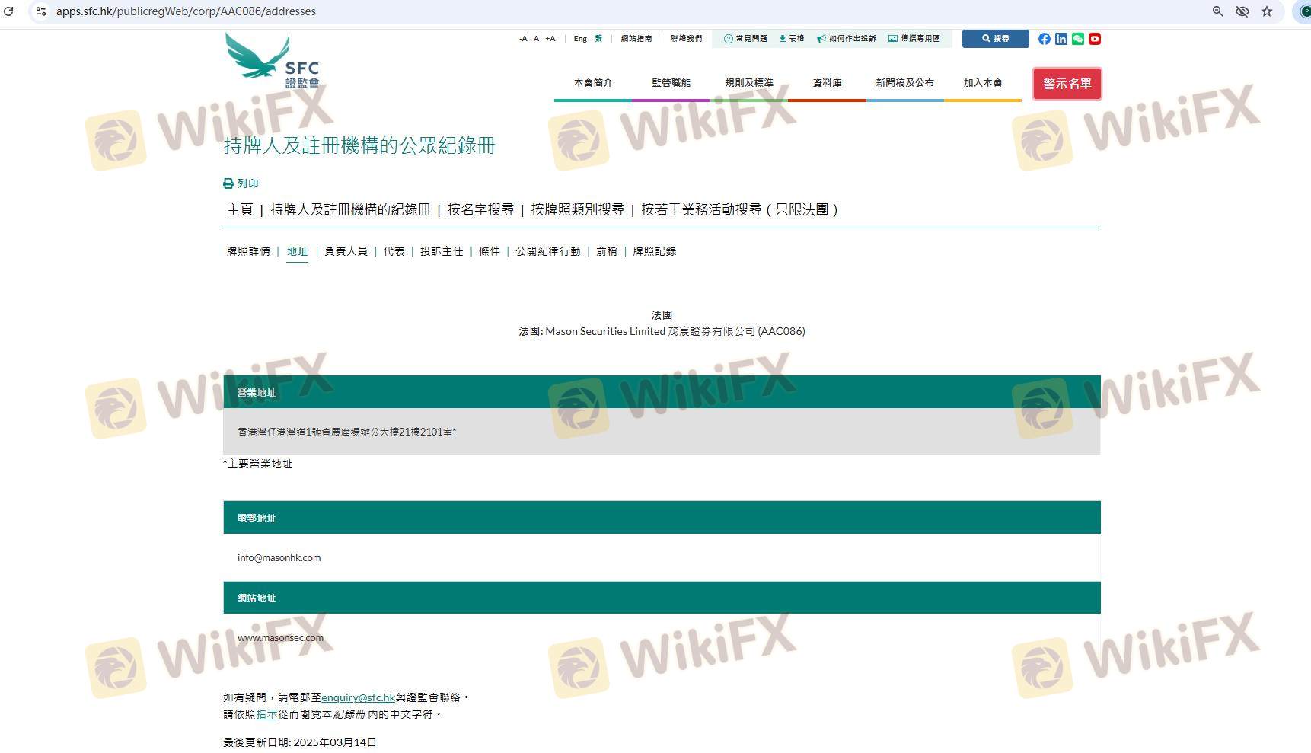Open 持牌人及註冊機構的紀錄冊 link
This screenshot has width=1311, height=753.
(350, 209)
